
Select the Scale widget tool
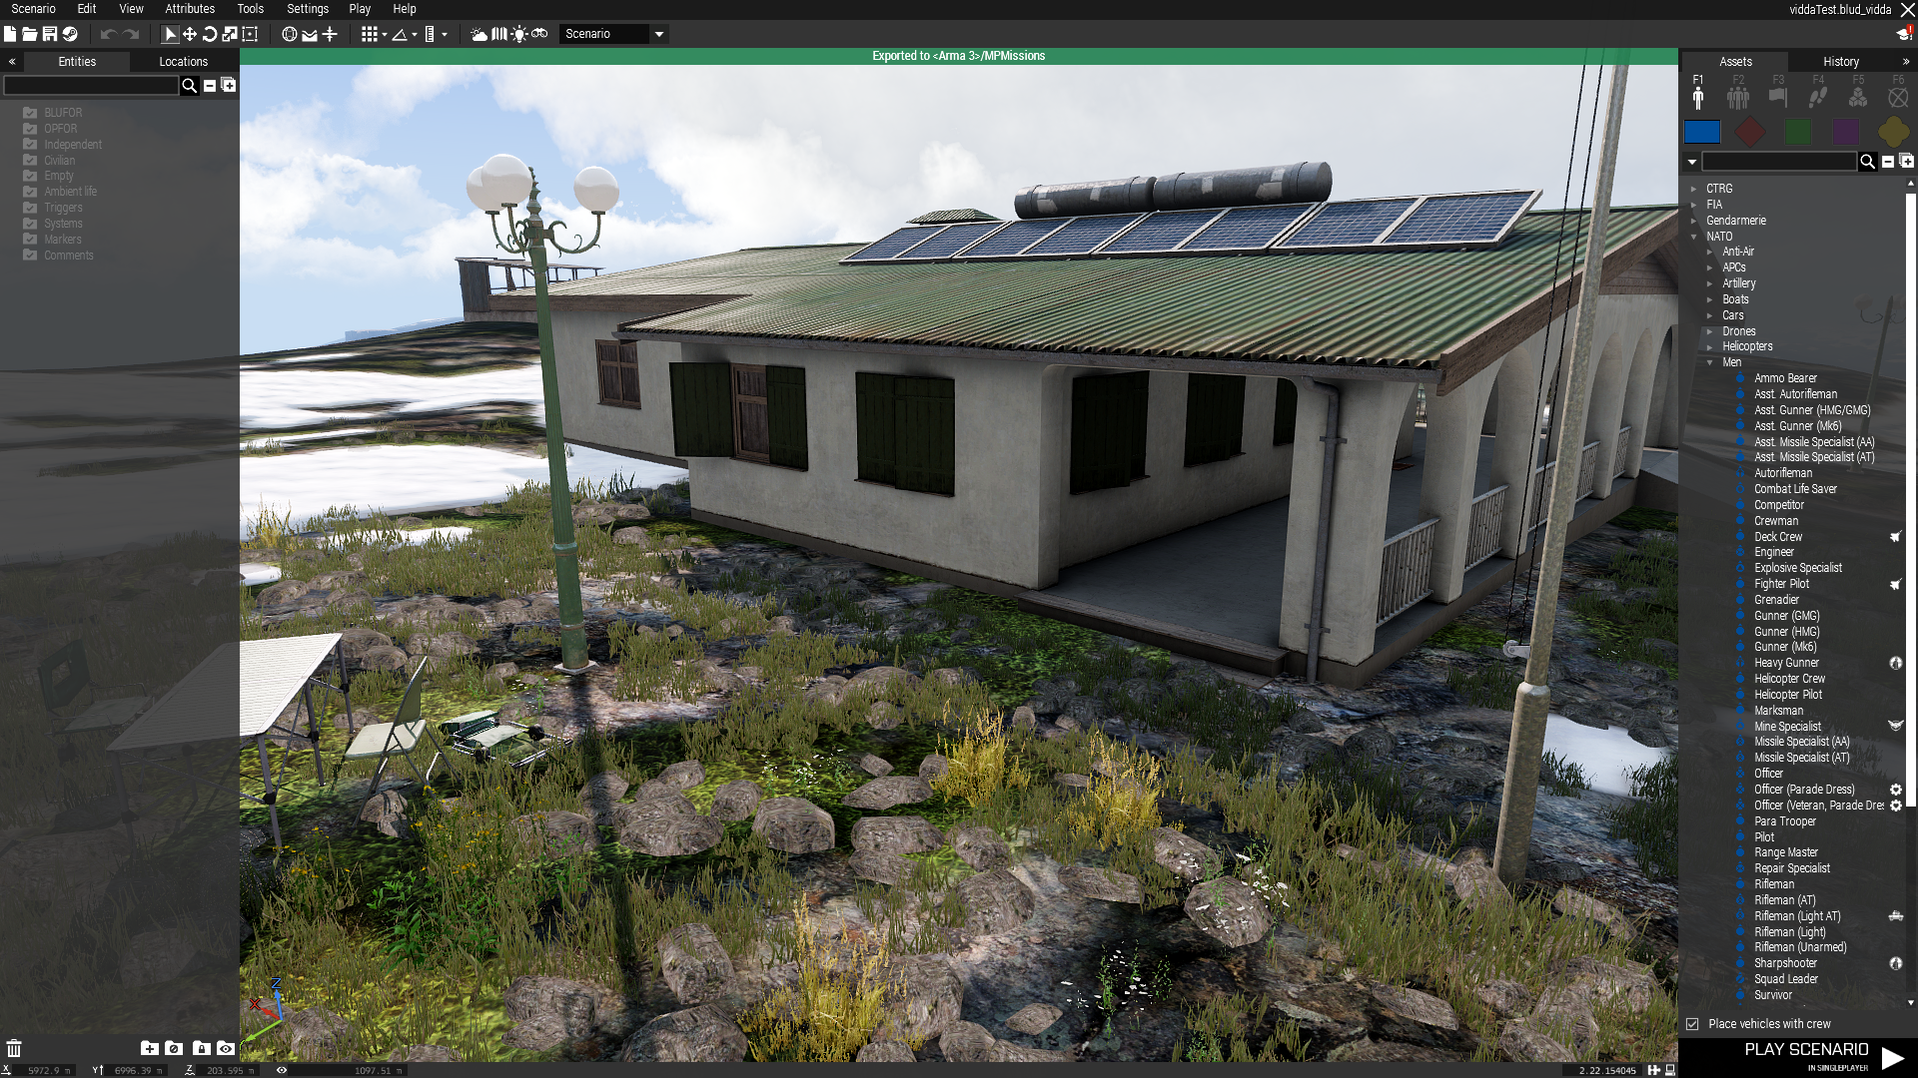[x=230, y=34]
